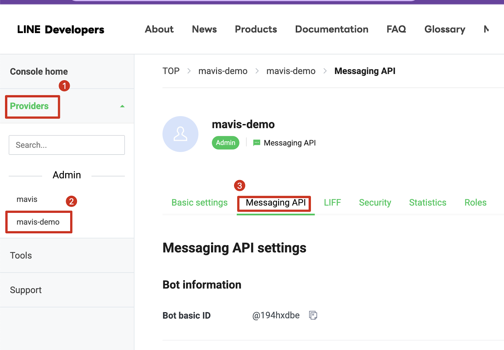The height and width of the screenshot is (350, 504).
Task: Switch to the Basic settings tab
Action: (199, 202)
